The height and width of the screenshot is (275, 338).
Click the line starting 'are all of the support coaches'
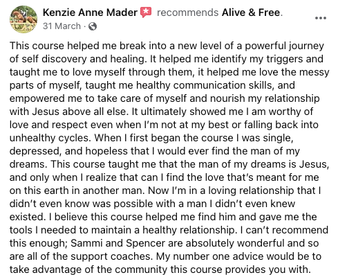click(x=165, y=256)
